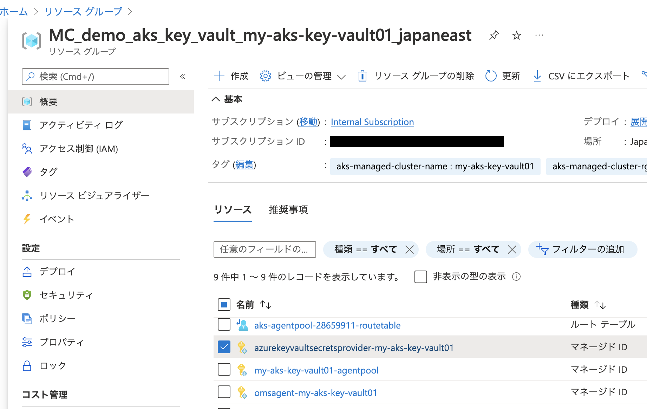Open the more options ellipsis menu
Image resolution: width=647 pixels, height=409 pixels.
[x=539, y=35]
